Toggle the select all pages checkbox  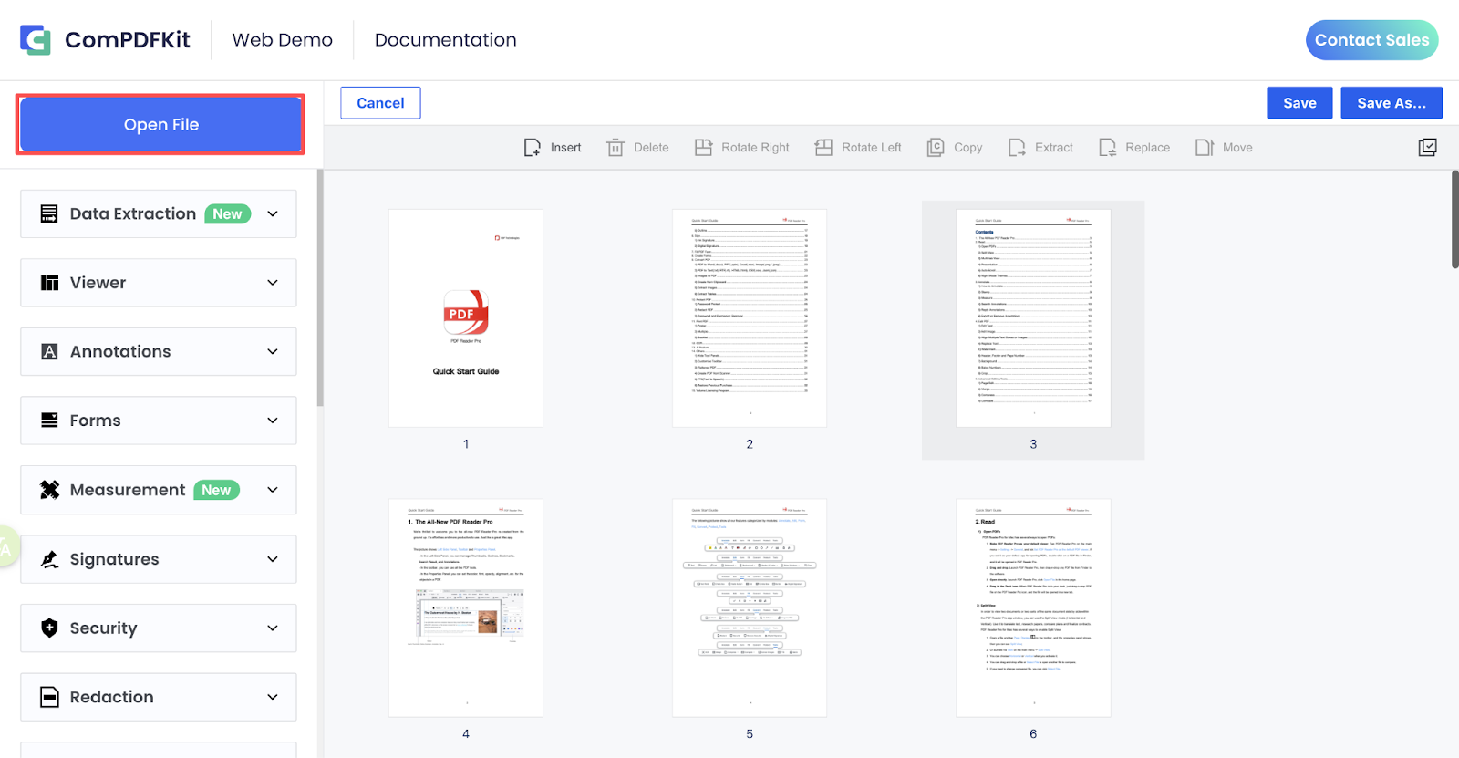pyautogui.click(x=1428, y=148)
